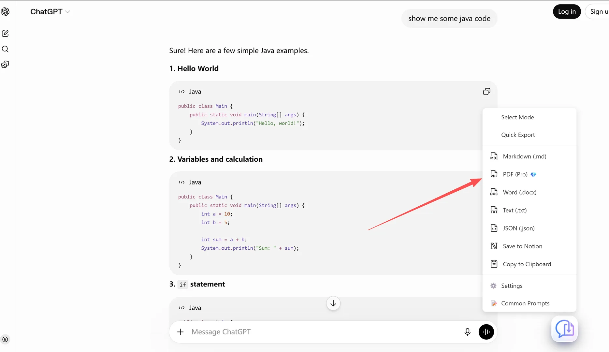Click the settings gear icon in export menu

pos(493,286)
